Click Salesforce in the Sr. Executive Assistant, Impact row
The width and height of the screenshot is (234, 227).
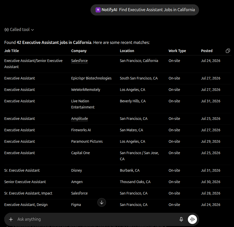pos(79,193)
